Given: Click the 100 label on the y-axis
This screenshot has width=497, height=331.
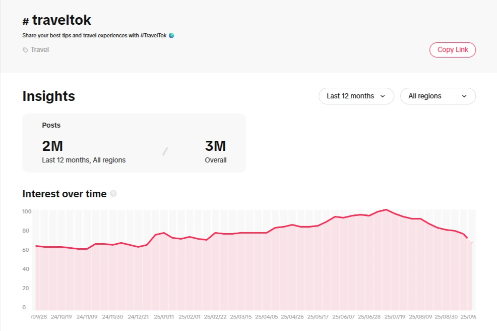Looking at the screenshot, I should click(x=27, y=211).
